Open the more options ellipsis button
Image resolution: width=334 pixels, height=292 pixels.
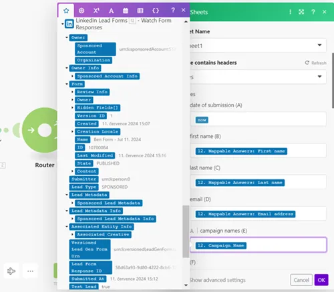(x=30, y=271)
